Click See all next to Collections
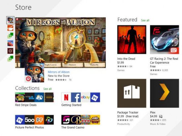The height and width of the screenshot is (136, 182). click(x=47, y=89)
